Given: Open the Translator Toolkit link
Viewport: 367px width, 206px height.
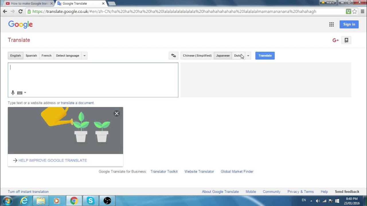Looking at the screenshot, I should (x=164, y=172).
